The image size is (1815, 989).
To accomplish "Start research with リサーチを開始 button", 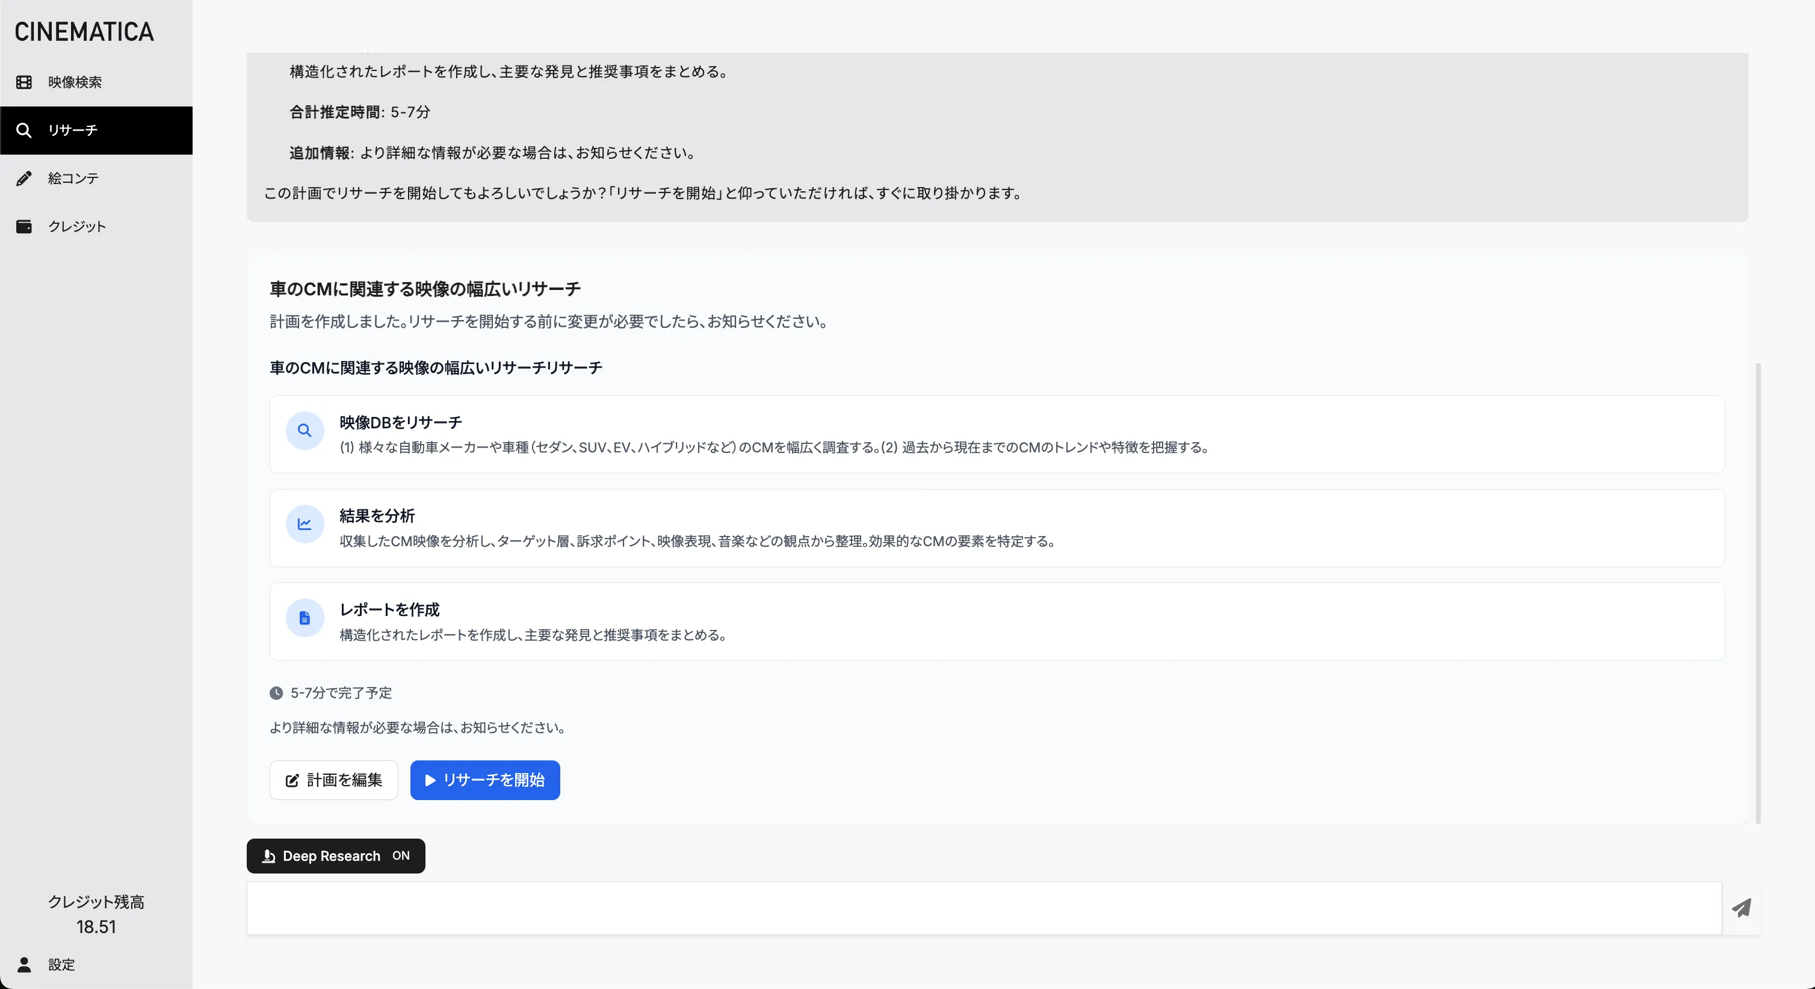I will pos(485,780).
